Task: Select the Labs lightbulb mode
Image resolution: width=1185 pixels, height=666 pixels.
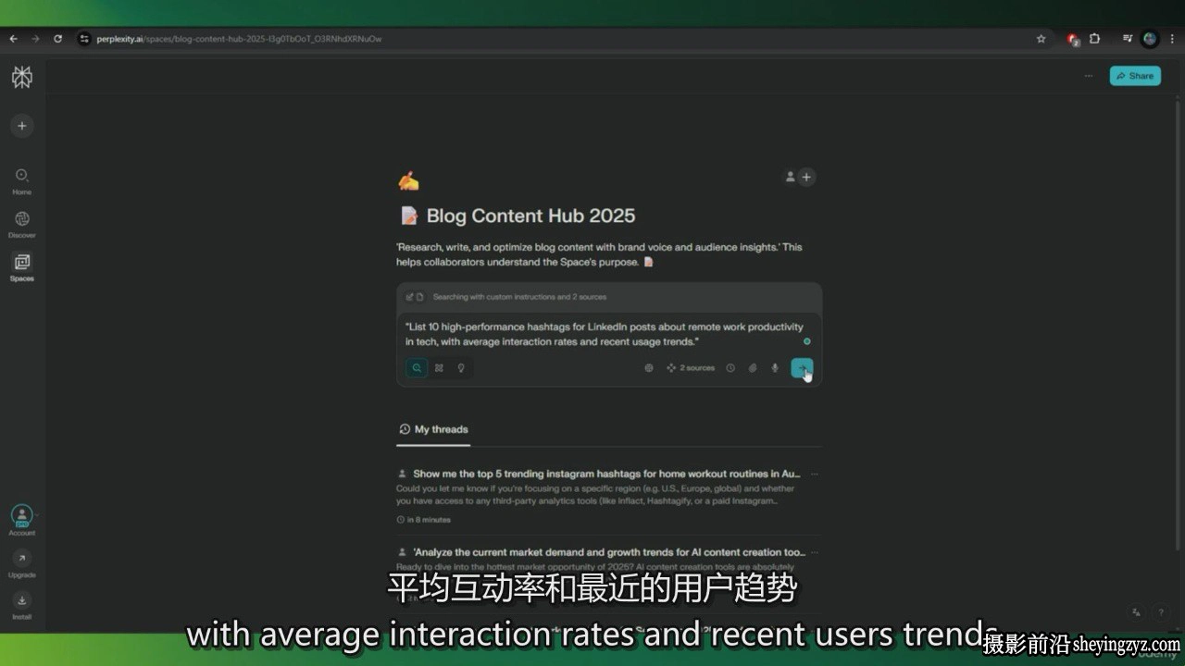Action: (461, 367)
